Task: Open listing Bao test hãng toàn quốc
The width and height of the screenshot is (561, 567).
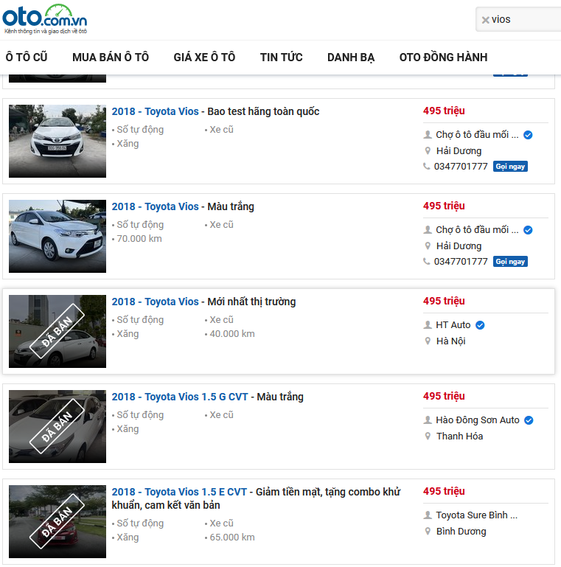Action: tap(215, 111)
